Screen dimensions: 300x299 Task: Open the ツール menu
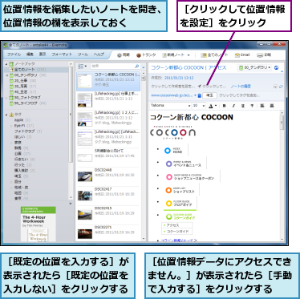[83, 55]
